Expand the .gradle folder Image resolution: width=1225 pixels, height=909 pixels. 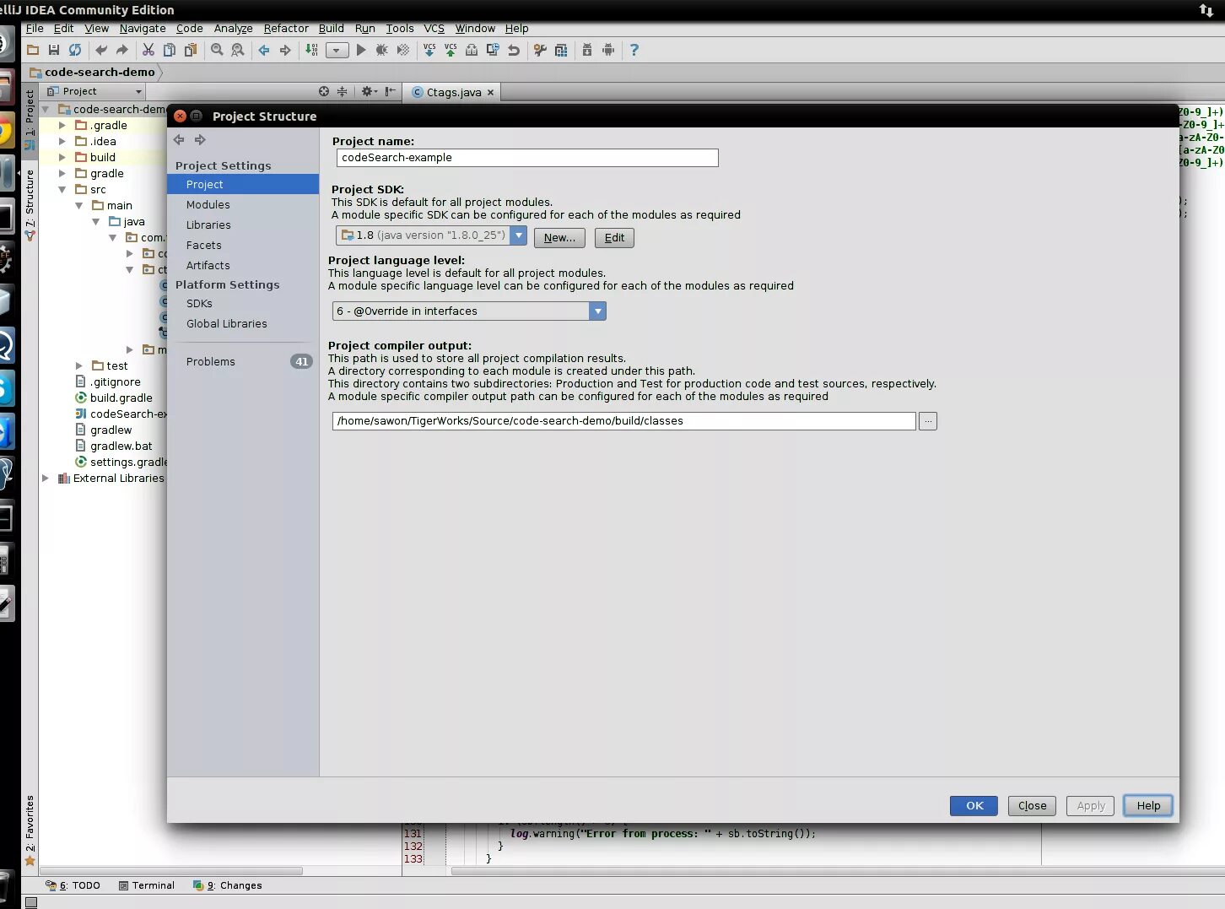pyautogui.click(x=62, y=125)
